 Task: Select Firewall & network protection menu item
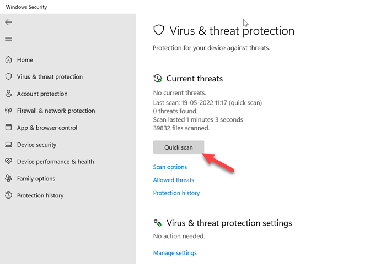[x=56, y=111]
